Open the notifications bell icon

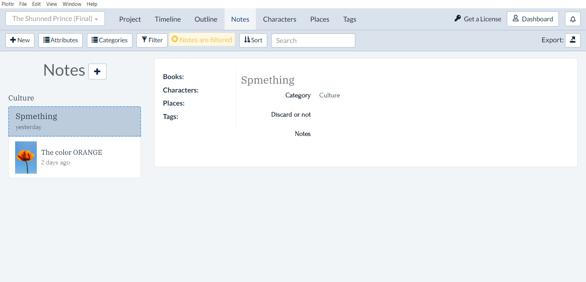[x=573, y=19]
